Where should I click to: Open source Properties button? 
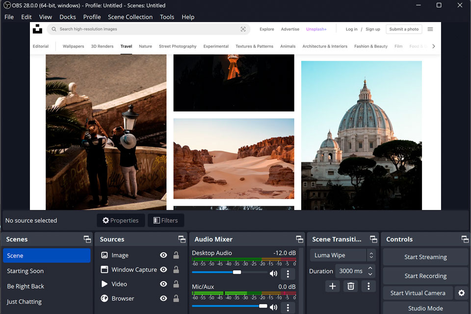[121, 220]
